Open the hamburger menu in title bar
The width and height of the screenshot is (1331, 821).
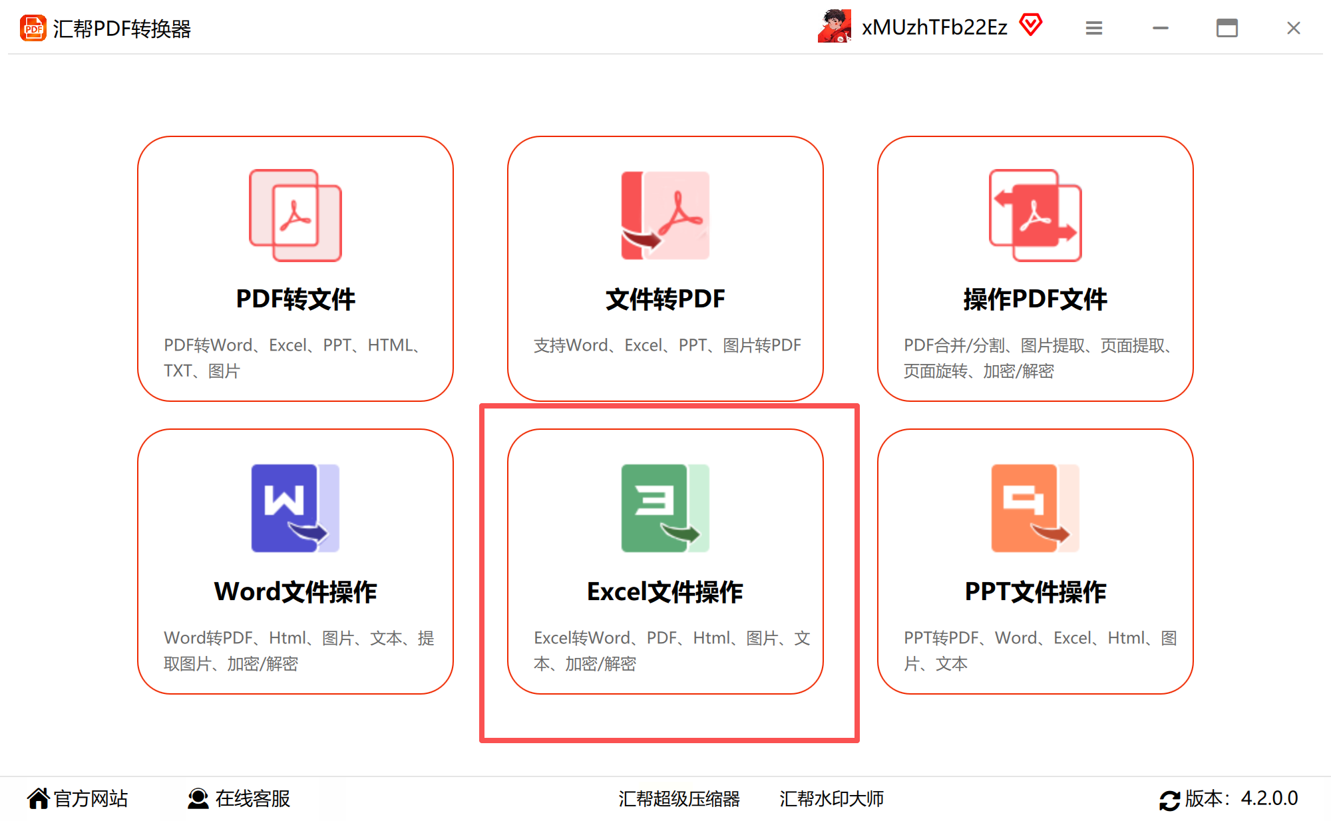pyautogui.click(x=1093, y=28)
